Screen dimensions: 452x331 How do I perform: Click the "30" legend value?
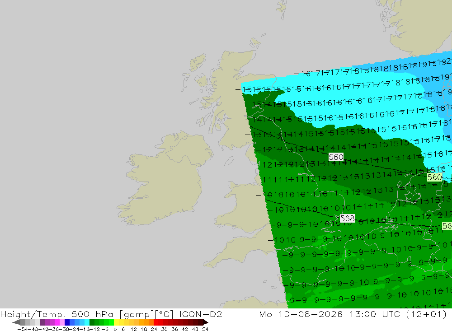[165, 329]
